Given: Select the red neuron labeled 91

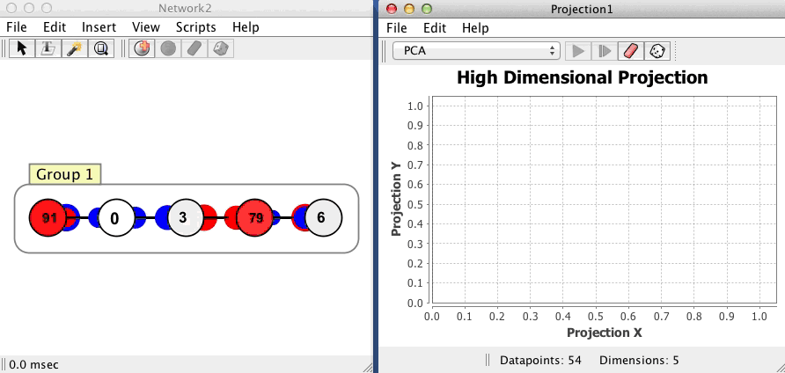Looking at the screenshot, I should [x=48, y=218].
